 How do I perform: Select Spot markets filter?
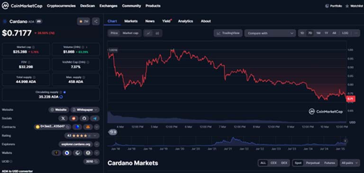[298, 163]
